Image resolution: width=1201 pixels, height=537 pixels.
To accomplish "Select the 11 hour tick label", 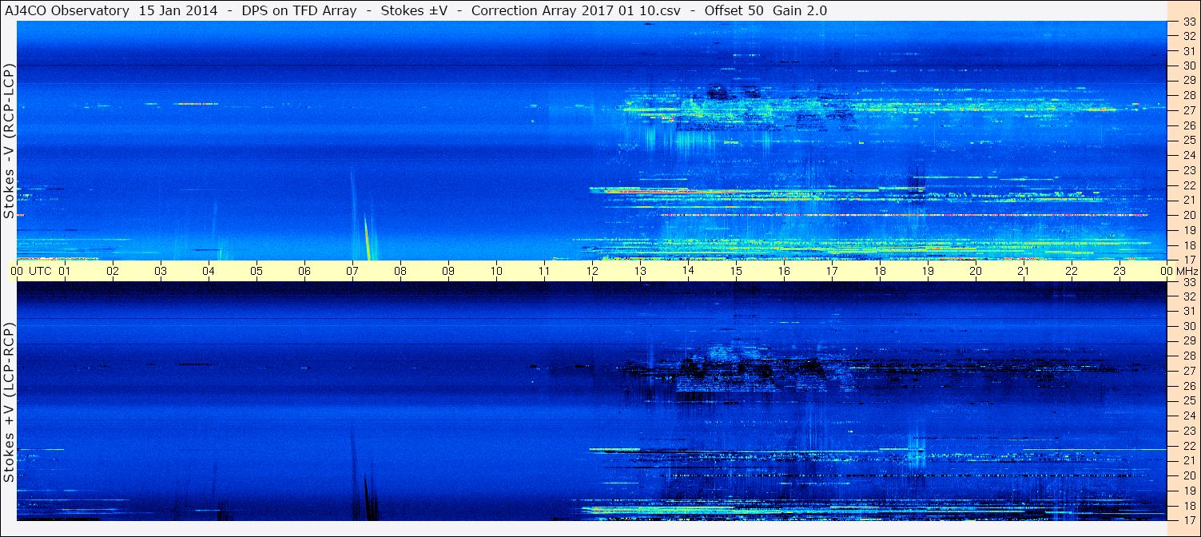I will pos(544,271).
